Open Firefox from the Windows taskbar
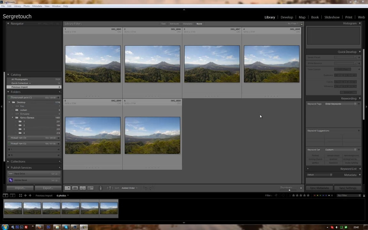 [x=40, y=227]
